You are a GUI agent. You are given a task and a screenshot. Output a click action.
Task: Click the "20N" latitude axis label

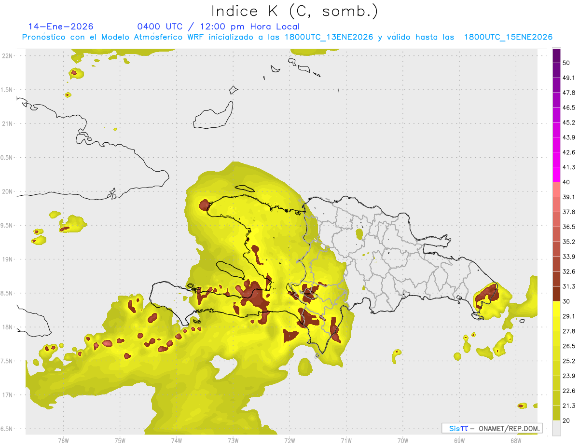(x=7, y=191)
